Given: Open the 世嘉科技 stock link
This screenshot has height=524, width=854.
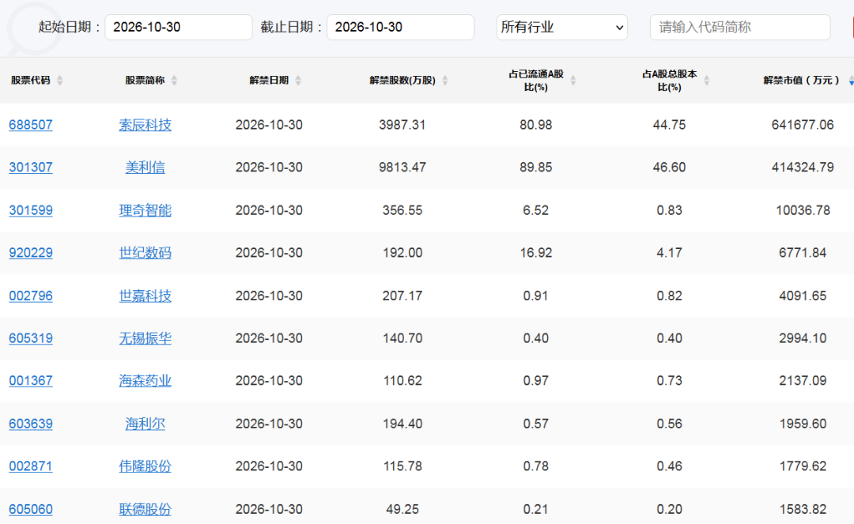Looking at the screenshot, I should [x=145, y=296].
